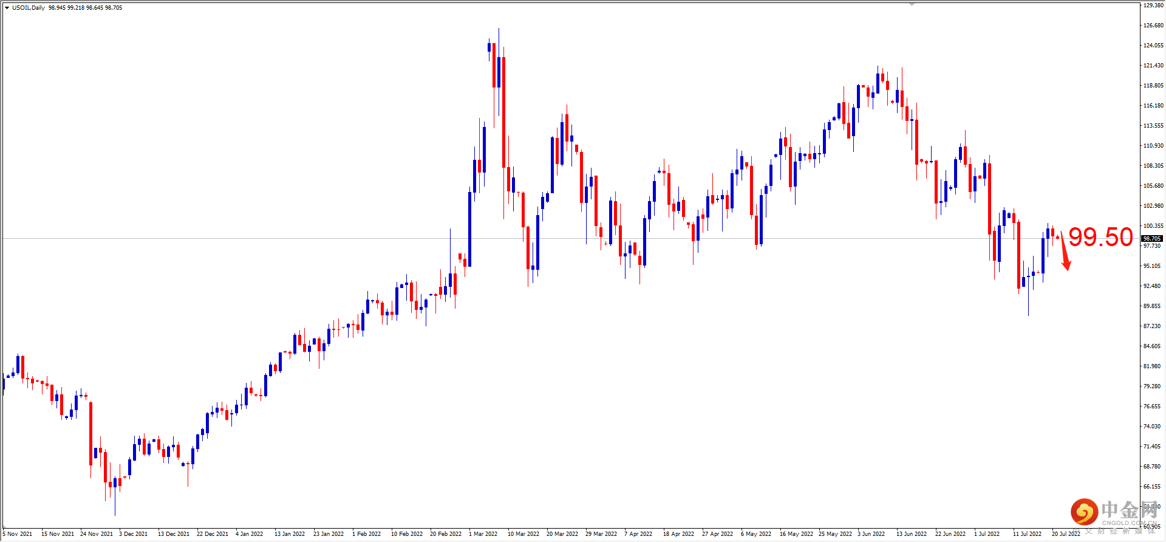Image resolution: width=1166 pixels, height=542 pixels.
Task: Select the 66.155 price scale label
Action: pos(1152,487)
